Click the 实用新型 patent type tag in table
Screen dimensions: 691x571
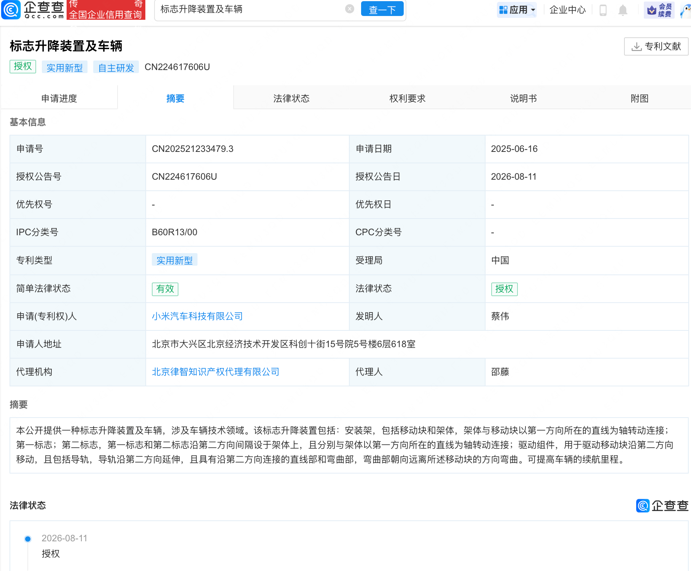tap(175, 260)
